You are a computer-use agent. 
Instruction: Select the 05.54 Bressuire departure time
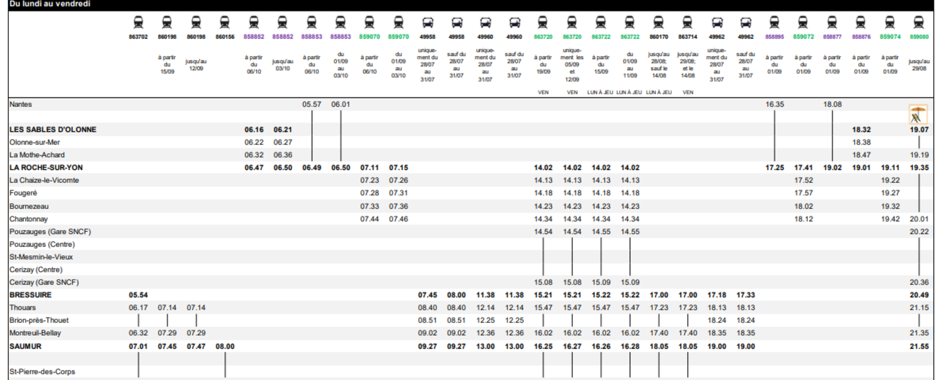click(x=138, y=295)
